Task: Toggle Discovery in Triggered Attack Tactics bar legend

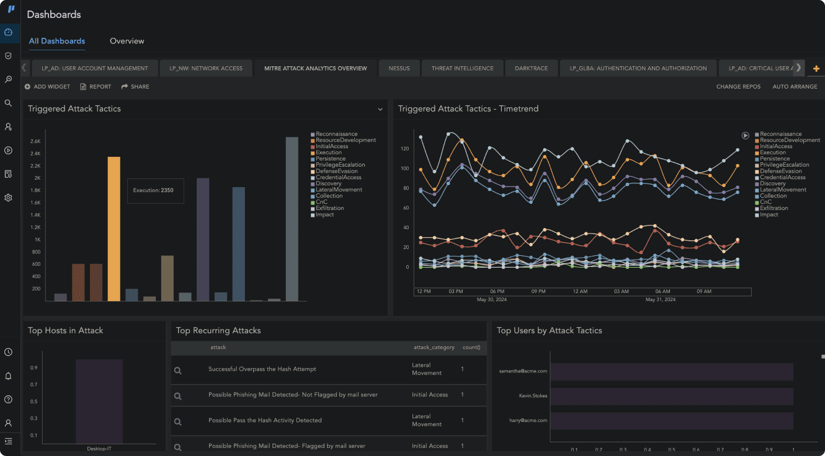Action: click(328, 183)
